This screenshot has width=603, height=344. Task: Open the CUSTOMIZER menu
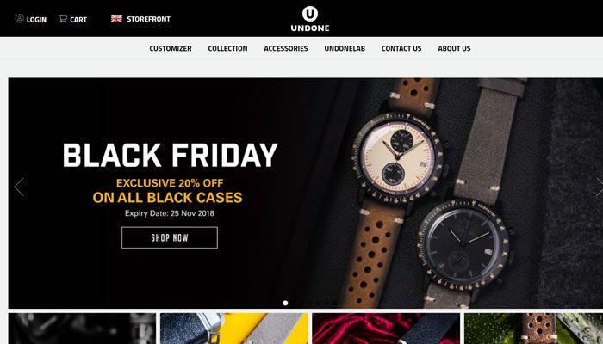pyautogui.click(x=171, y=48)
